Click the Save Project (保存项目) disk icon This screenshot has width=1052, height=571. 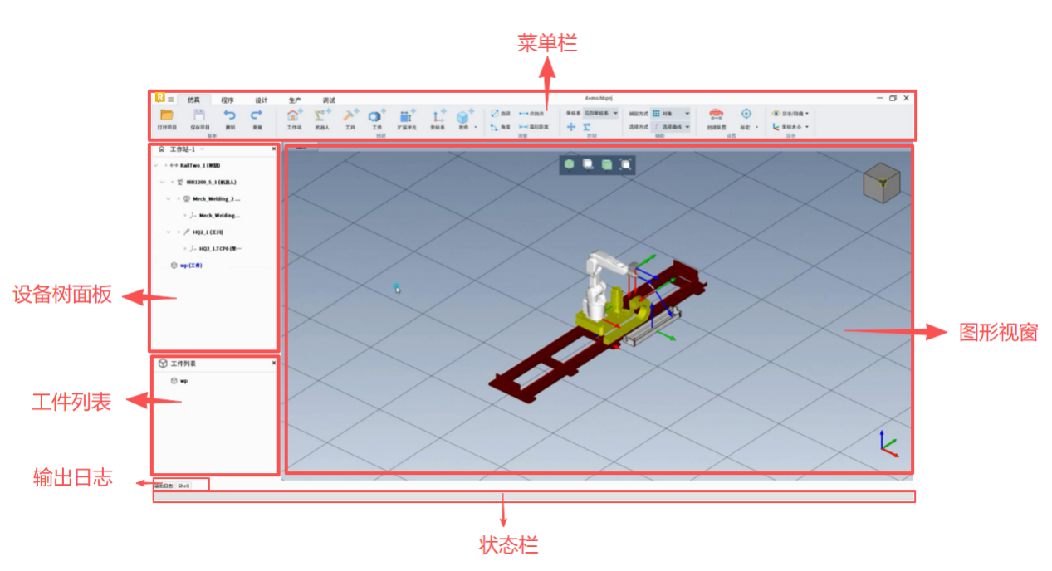point(199,115)
